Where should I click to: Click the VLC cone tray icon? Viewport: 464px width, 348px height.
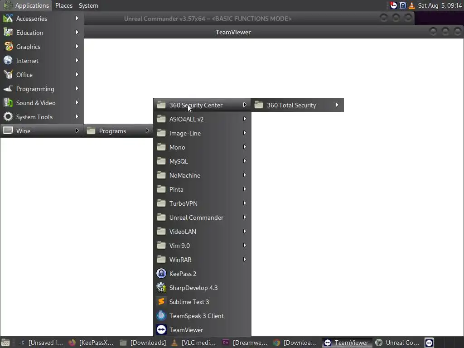411,5
